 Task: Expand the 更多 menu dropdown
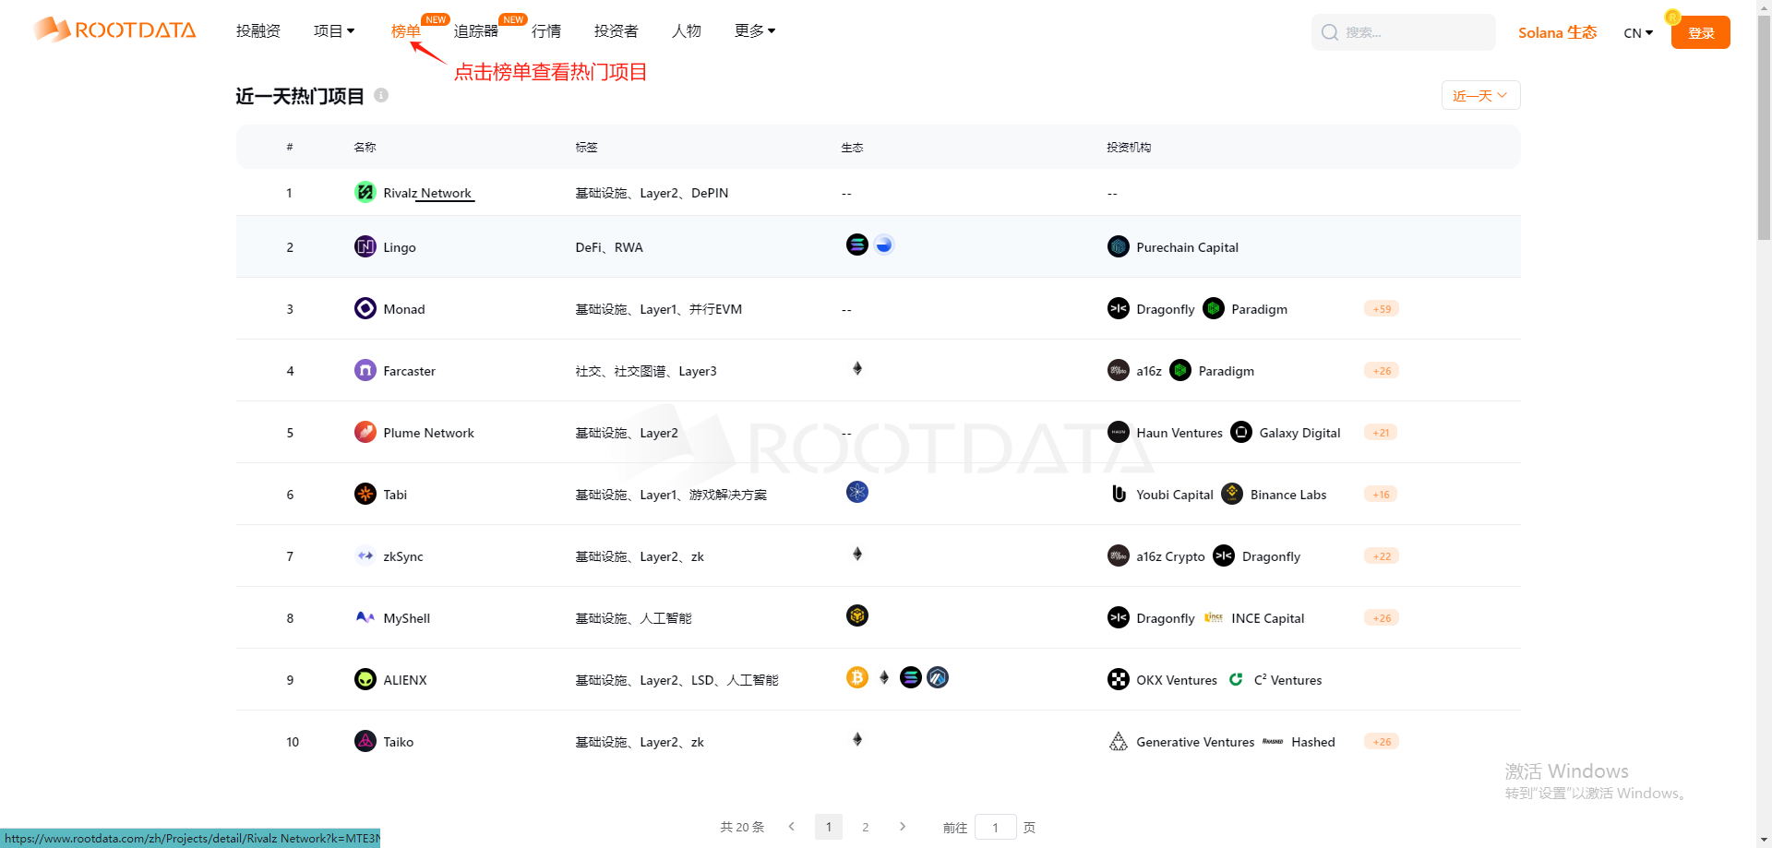point(755,31)
